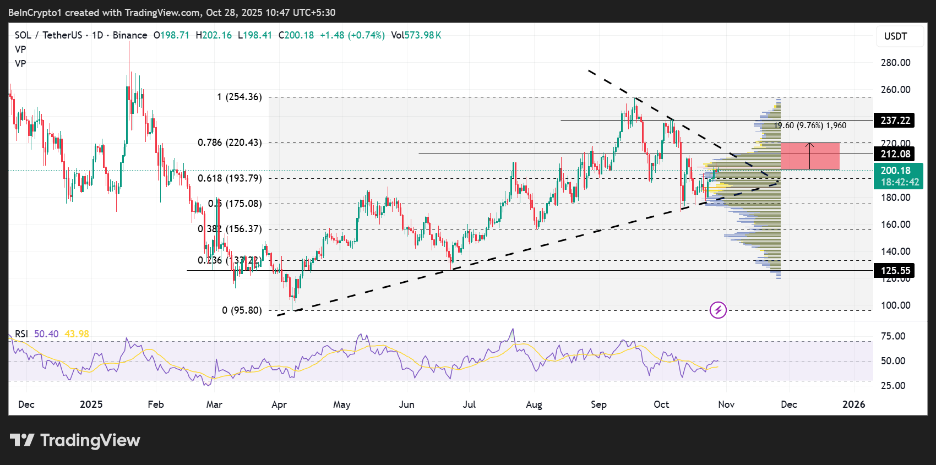This screenshot has height=465, width=936.
Task: Click the green 200.18 current price label
Action: coord(898,176)
